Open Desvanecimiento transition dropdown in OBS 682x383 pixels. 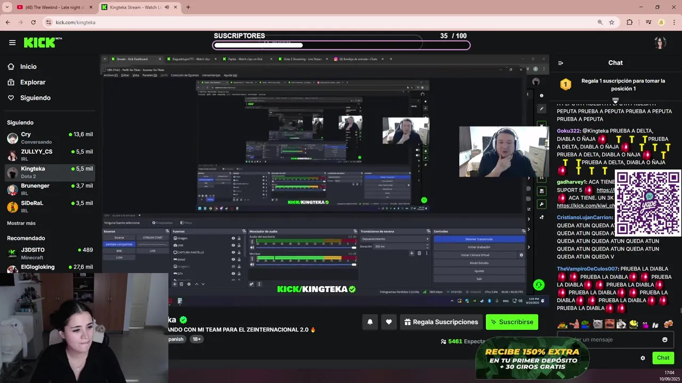[394, 239]
